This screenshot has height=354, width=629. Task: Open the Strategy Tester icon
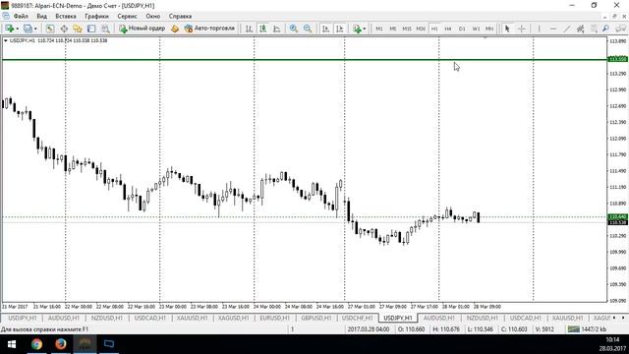pos(105,29)
